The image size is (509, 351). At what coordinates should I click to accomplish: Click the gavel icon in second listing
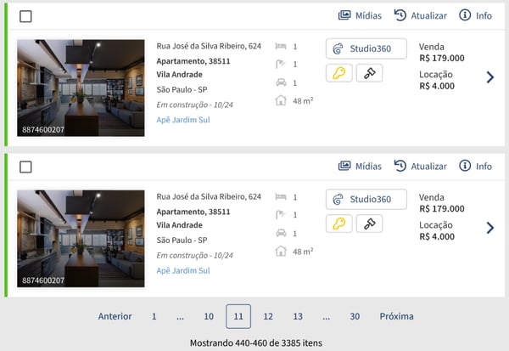[x=369, y=224]
